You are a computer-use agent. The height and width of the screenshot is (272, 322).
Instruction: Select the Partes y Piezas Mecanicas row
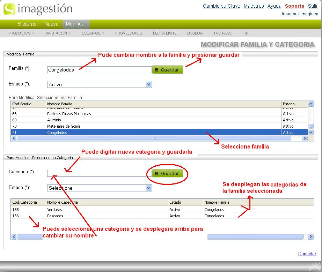[159, 114]
